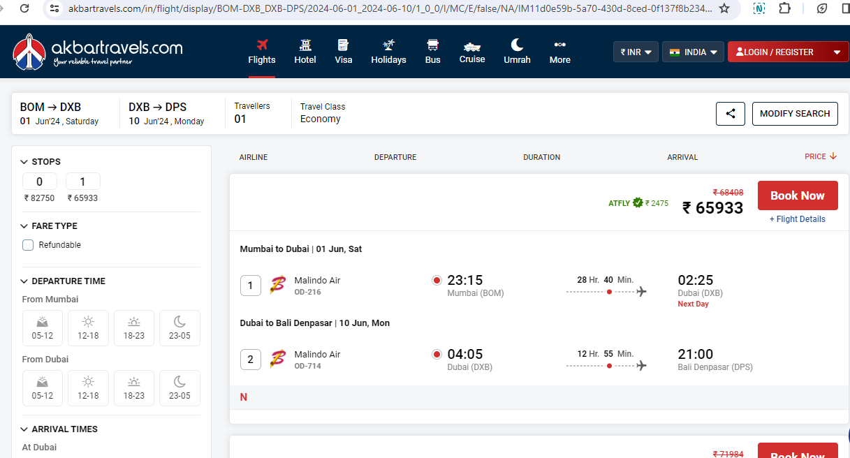Go to the Cruise section
The width and height of the screenshot is (850, 458).
pos(472,52)
